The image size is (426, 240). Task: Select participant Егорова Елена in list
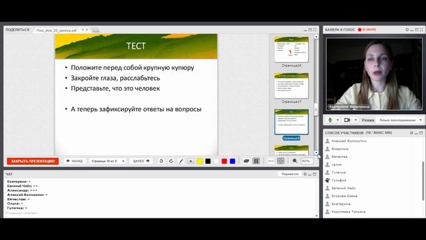pos(345,196)
